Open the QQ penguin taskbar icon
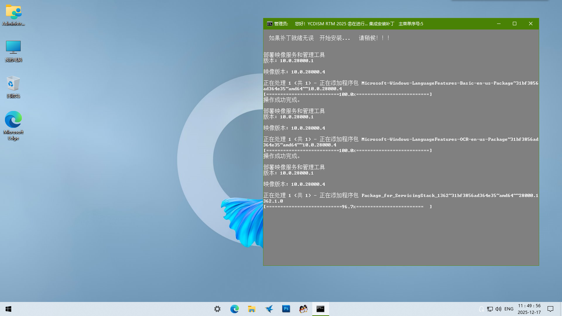Viewport: 562px width, 316px height. (x=303, y=309)
